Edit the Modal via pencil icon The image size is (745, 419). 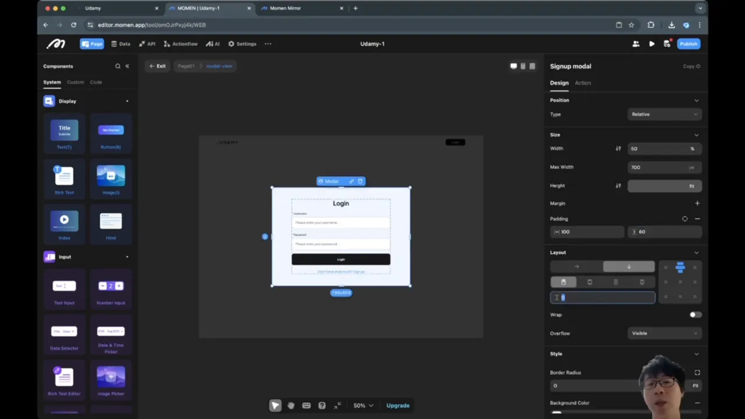[x=351, y=182]
